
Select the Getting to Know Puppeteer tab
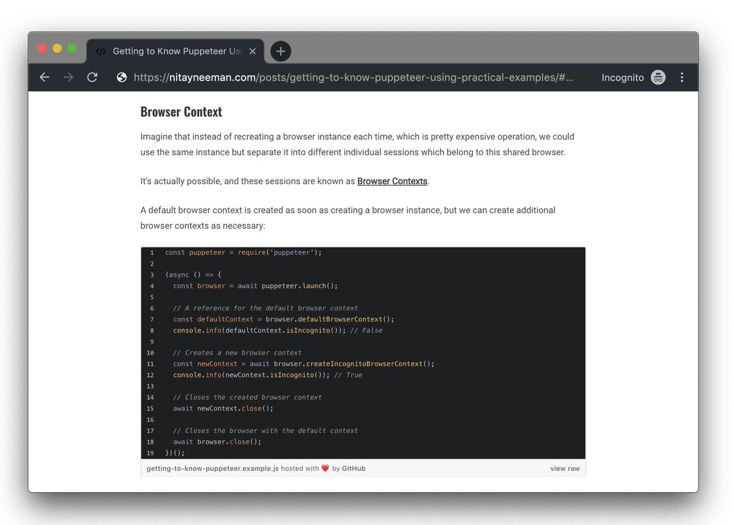tap(176, 51)
